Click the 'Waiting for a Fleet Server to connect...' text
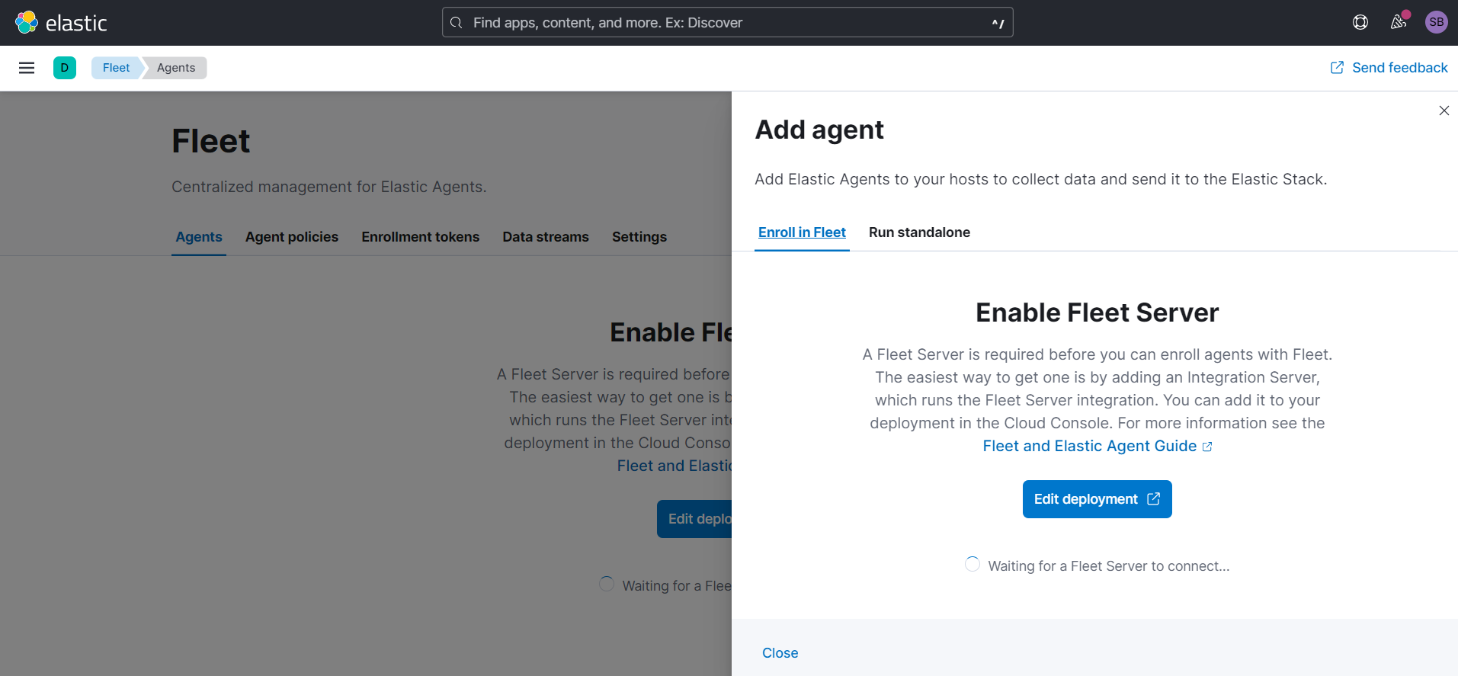 (1108, 566)
